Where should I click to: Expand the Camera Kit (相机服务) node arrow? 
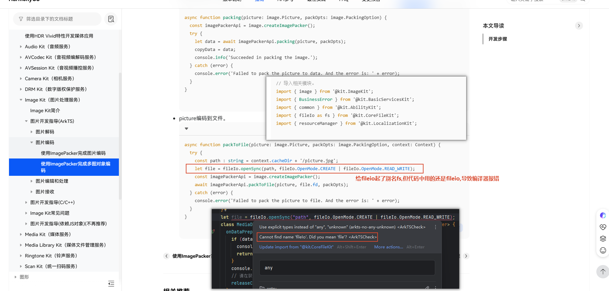click(x=21, y=79)
